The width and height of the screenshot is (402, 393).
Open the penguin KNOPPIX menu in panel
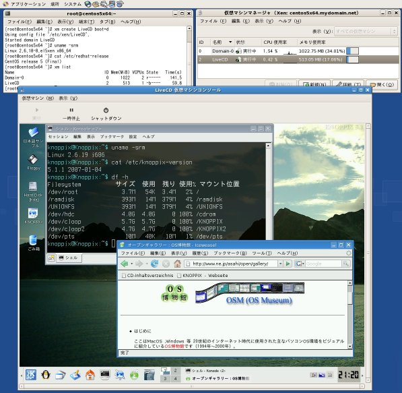click(46, 375)
